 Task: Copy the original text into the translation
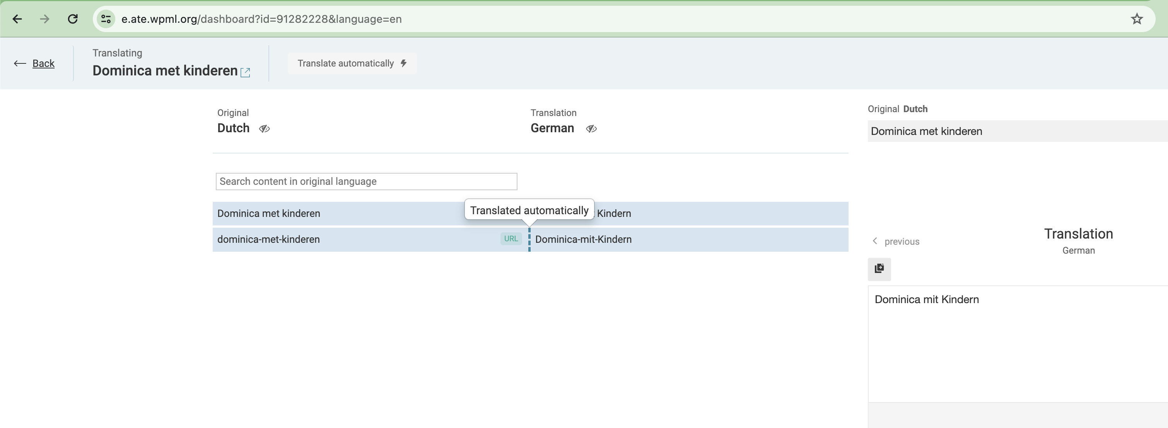point(879,269)
